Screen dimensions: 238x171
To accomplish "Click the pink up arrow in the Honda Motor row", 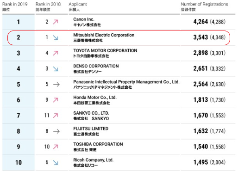I will pos(56,100).
